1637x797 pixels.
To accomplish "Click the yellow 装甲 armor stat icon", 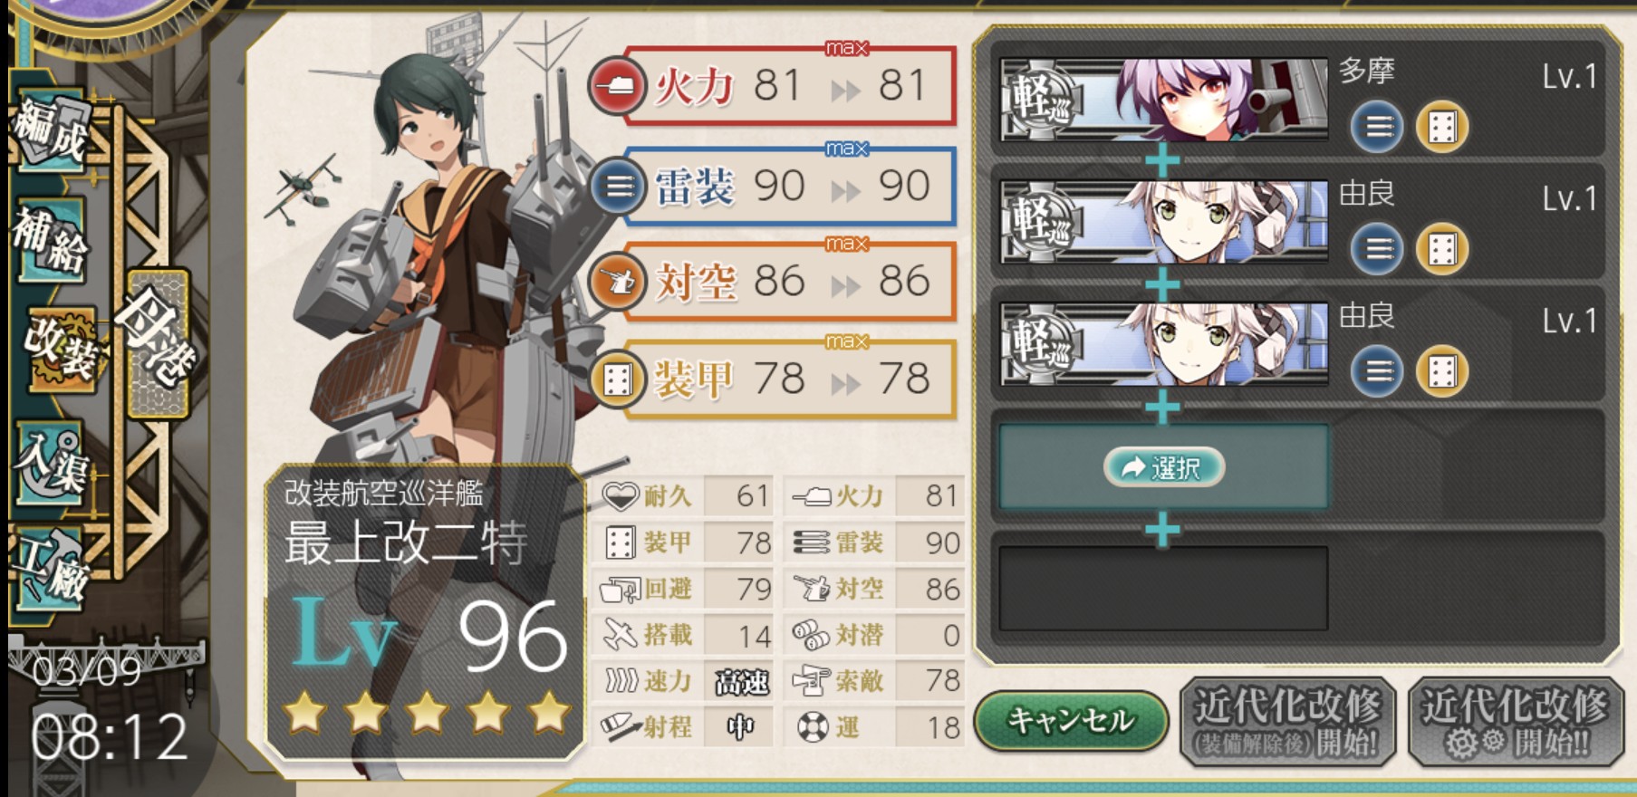I will pos(618,380).
